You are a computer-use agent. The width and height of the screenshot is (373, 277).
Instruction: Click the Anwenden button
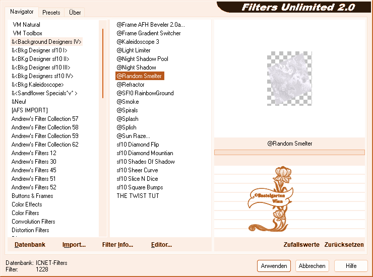tap(274, 266)
